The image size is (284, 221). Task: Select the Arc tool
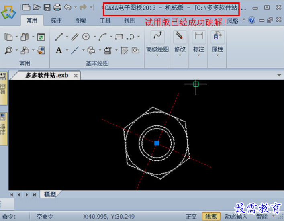[x=103, y=37]
